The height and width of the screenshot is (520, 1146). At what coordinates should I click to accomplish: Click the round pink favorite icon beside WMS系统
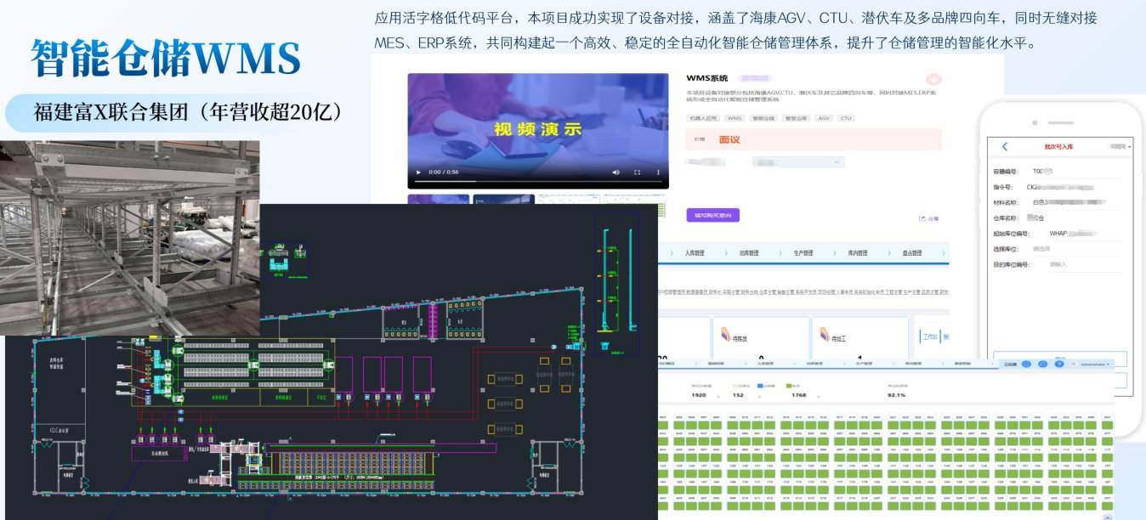(x=933, y=78)
